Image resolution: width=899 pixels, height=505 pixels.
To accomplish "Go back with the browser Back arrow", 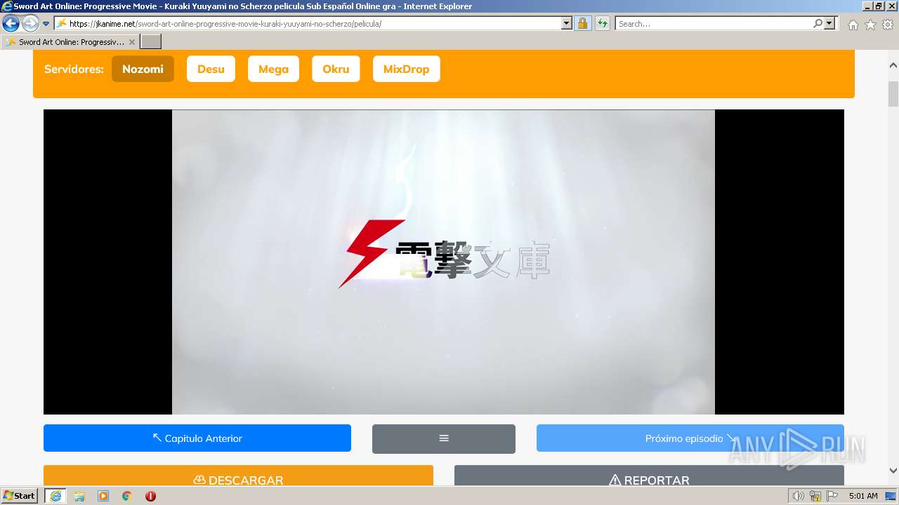I will pyautogui.click(x=11, y=24).
